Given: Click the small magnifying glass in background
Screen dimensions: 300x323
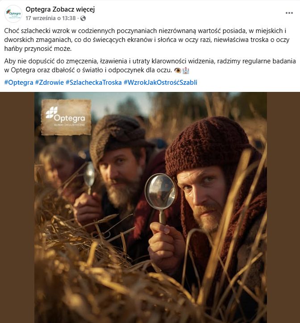Looking at the screenshot, I should (90, 178).
